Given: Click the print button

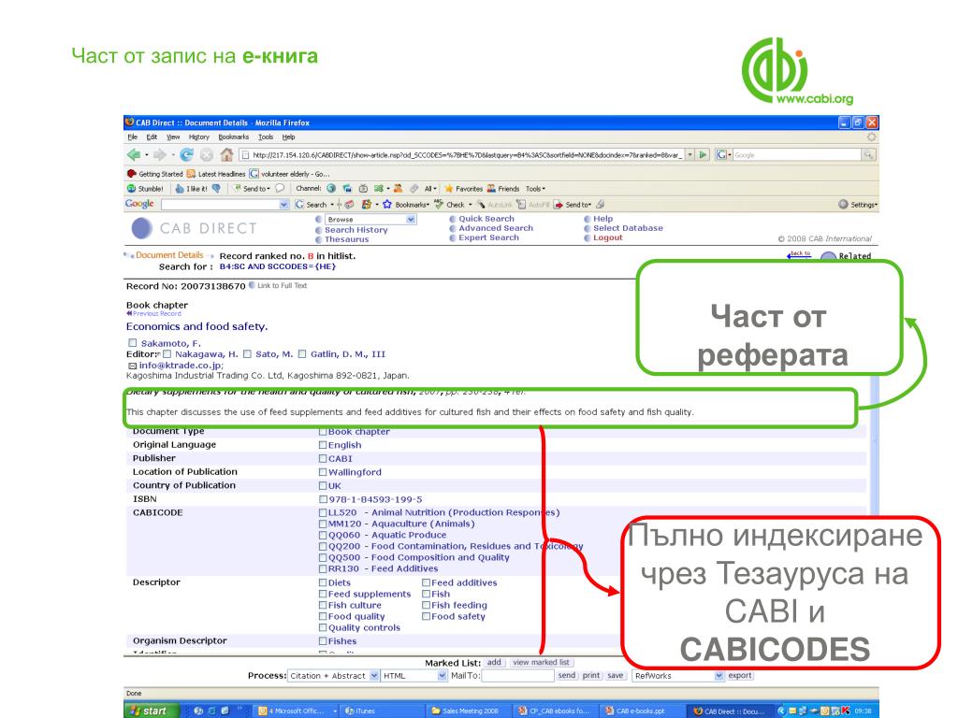Looking at the screenshot, I should click(x=591, y=676).
